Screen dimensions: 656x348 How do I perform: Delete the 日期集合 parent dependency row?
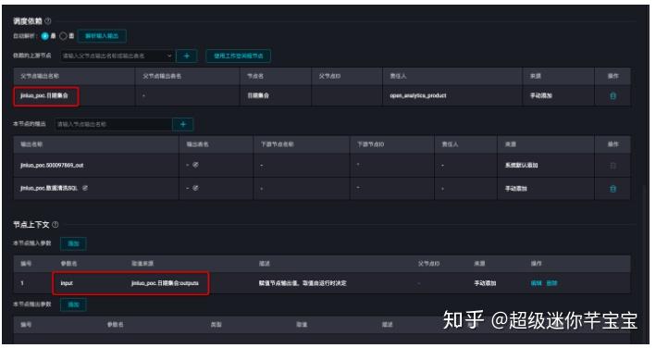[613, 95]
